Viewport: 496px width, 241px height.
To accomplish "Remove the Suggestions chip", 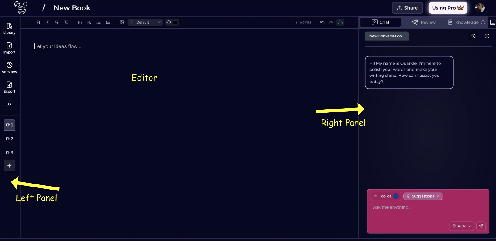I will [x=437, y=196].
